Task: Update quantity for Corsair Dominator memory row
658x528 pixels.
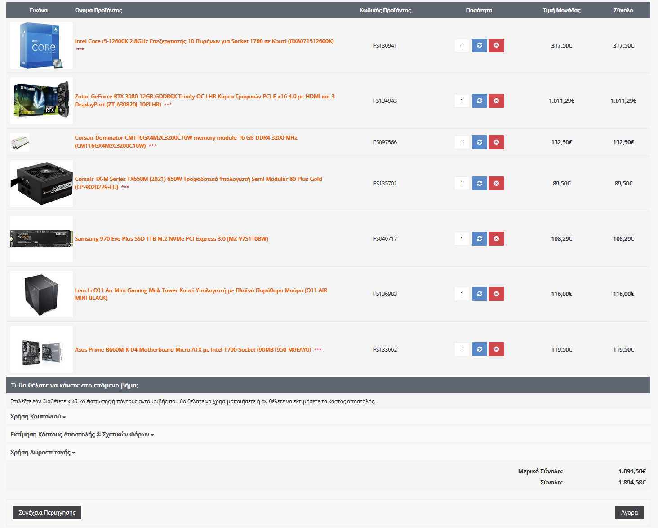Action: (480, 142)
